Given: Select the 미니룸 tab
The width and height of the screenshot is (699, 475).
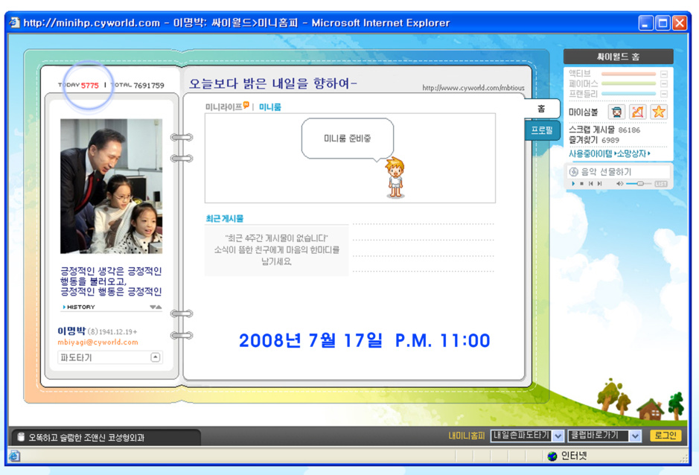Looking at the screenshot, I should pos(270,107).
